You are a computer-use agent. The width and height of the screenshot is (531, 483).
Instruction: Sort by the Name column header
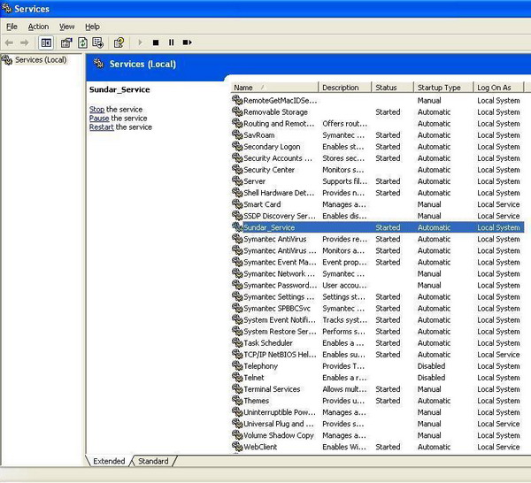274,88
